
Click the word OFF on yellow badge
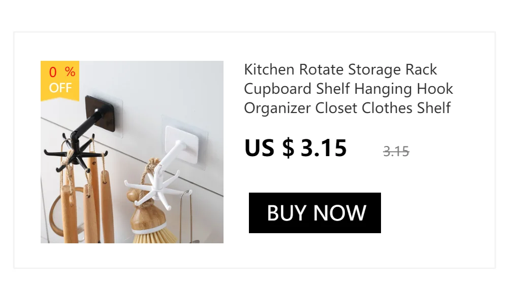point(60,88)
